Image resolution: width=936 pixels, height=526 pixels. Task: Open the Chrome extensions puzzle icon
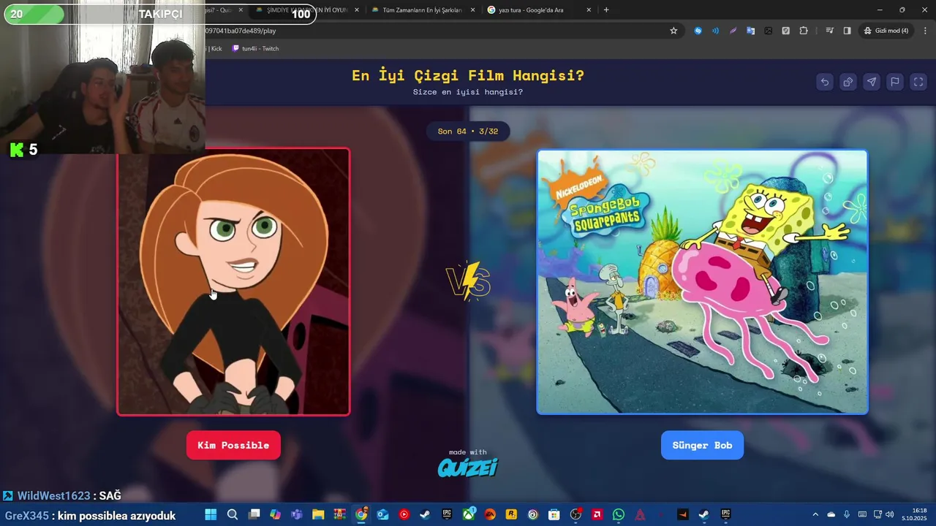pyautogui.click(x=804, y=31)
